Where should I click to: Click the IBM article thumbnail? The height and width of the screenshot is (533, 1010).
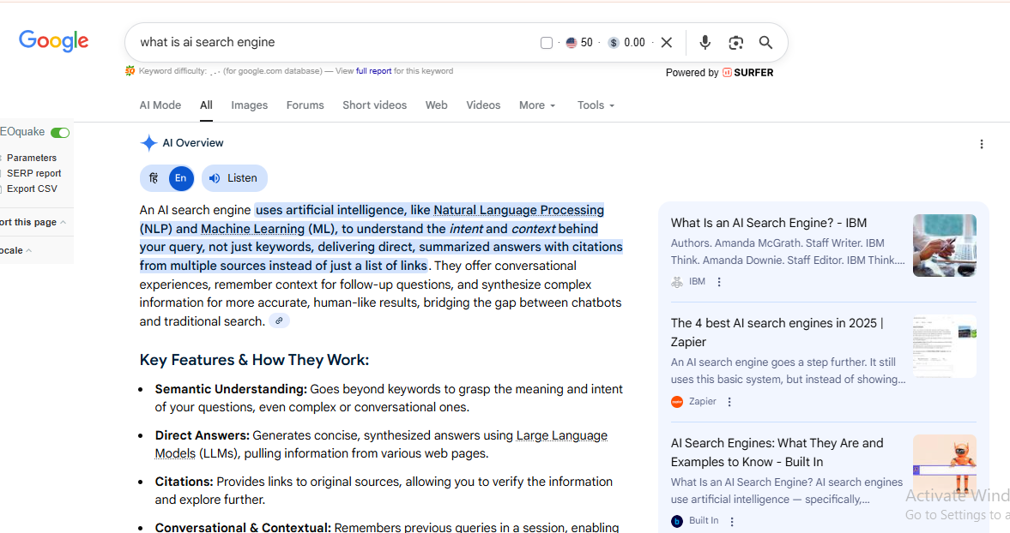[x=944, y=246]
